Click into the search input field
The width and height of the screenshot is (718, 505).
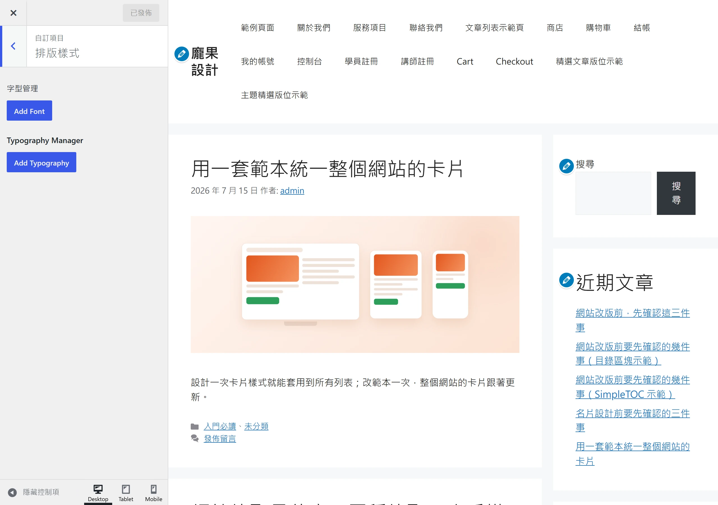pos(613,193)
